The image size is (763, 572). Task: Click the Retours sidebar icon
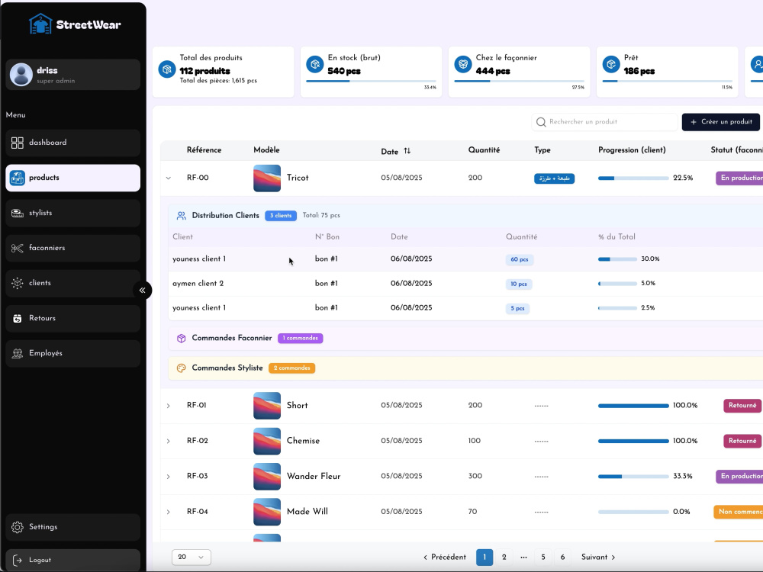click(18, 319)
